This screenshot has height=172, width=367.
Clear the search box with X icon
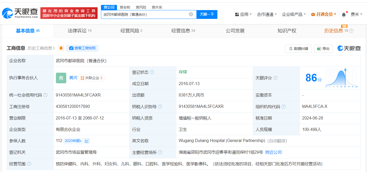pyautogui.click(x=191, y=14)
